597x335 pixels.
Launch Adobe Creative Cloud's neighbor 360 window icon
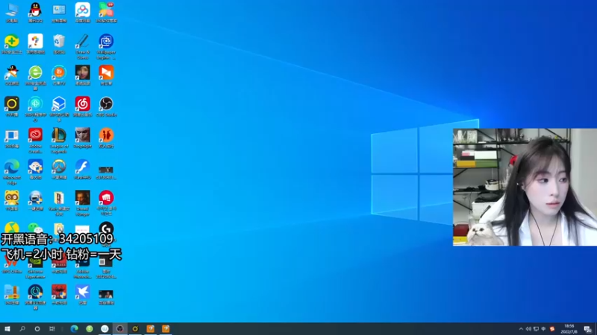(x=12, y=138)
